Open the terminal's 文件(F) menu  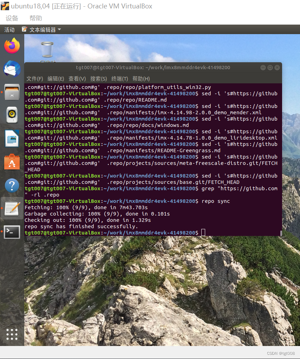(x=34, y=79)
